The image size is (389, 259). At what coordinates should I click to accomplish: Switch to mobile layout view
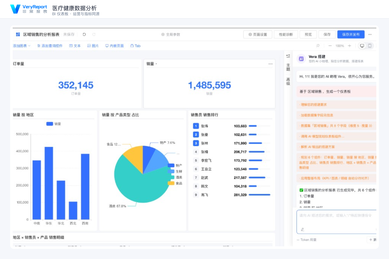[x=370, y=46]
